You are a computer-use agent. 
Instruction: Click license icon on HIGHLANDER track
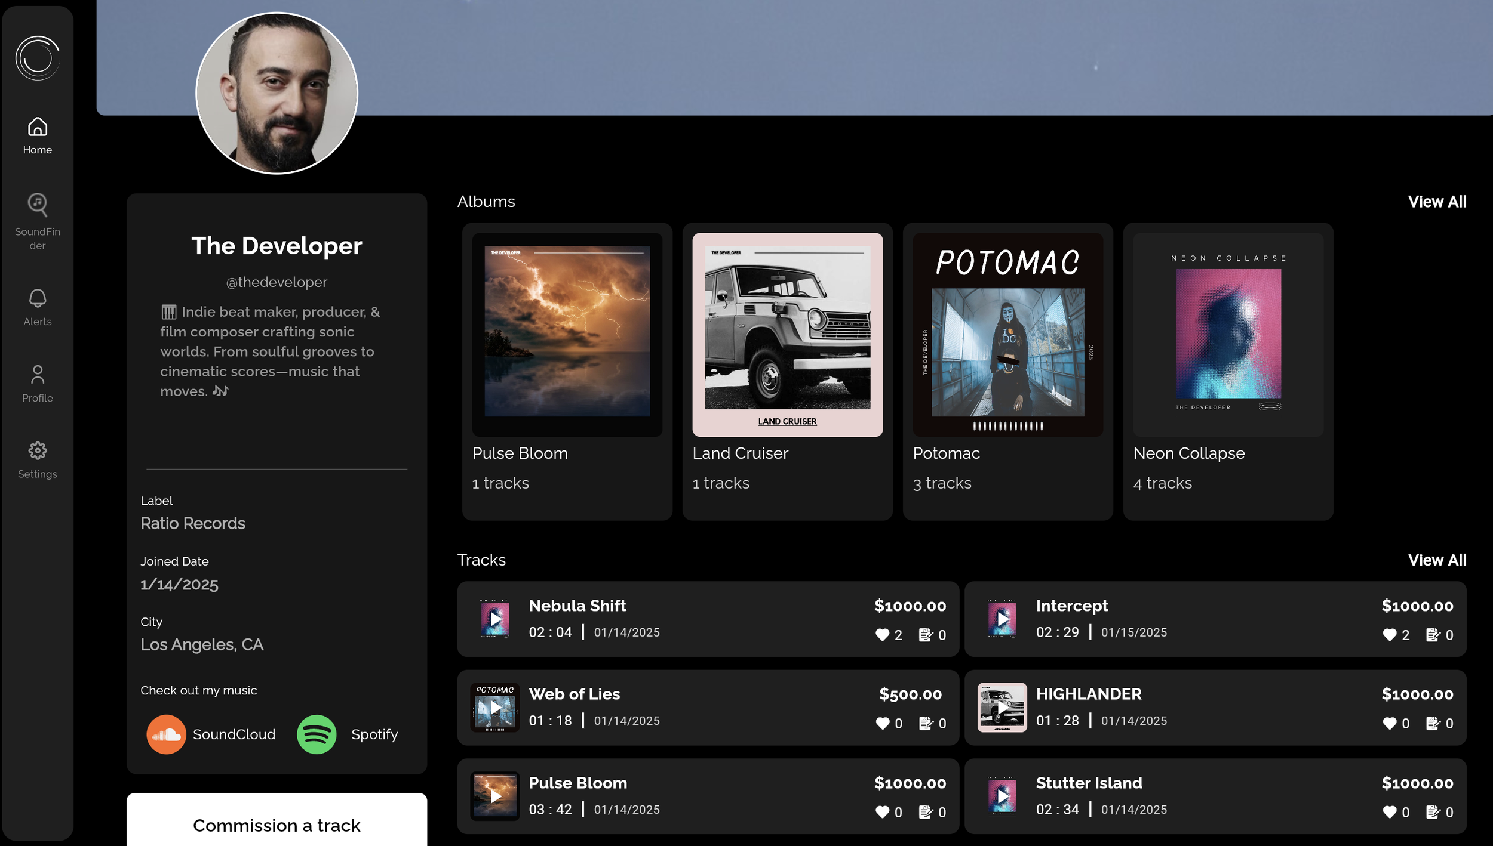click(x=1432, y=723)
